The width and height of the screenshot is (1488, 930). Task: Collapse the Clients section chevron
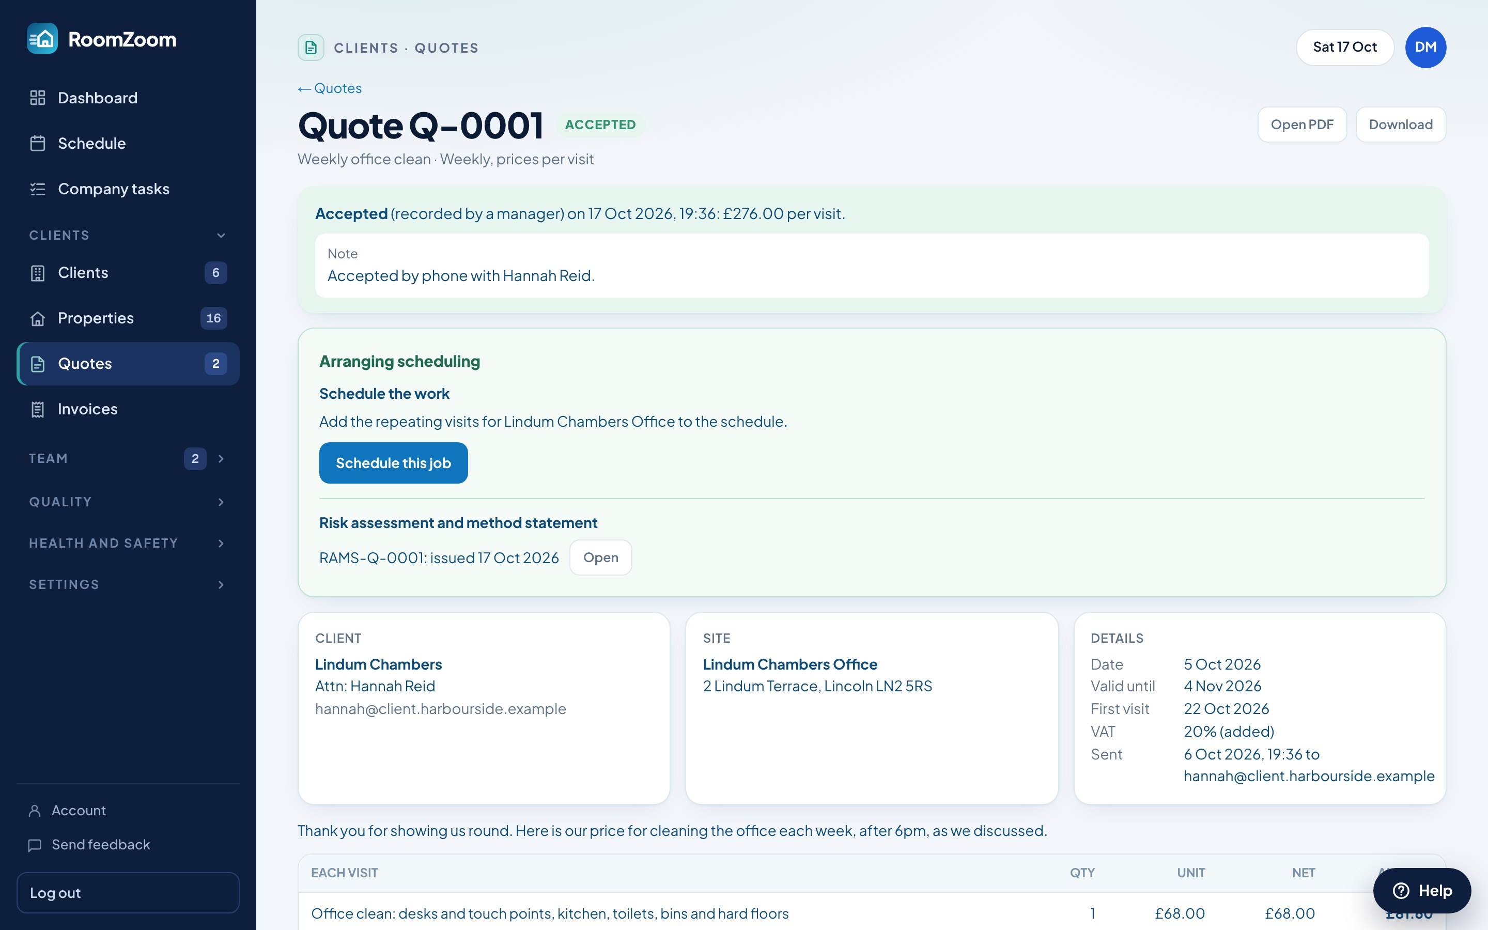pos(221,236)
